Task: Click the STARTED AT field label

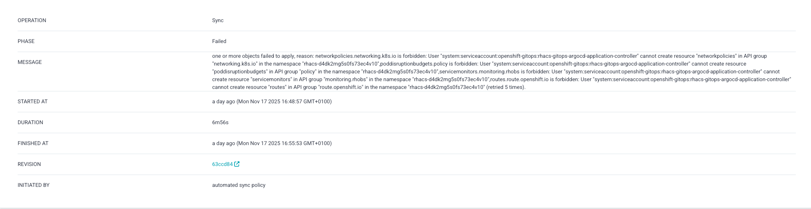Action: [x=32, y=102]
